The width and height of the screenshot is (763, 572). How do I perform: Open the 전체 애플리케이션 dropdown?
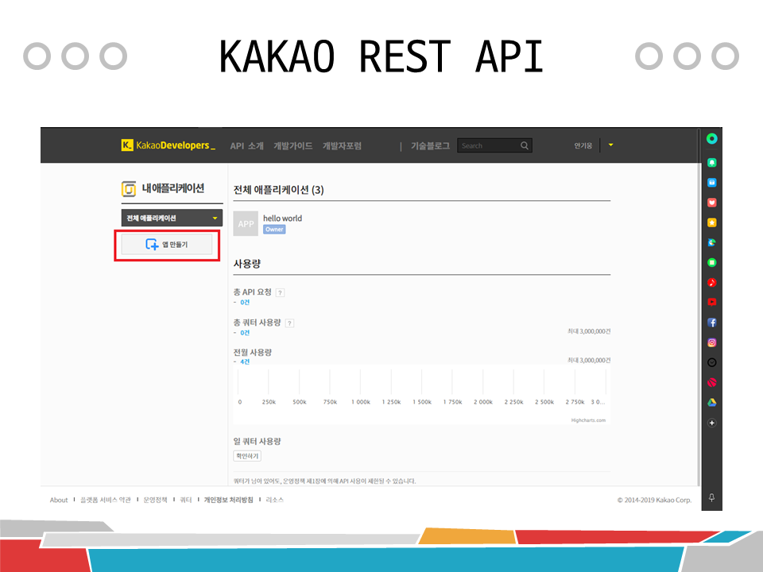tap(172, 218)
